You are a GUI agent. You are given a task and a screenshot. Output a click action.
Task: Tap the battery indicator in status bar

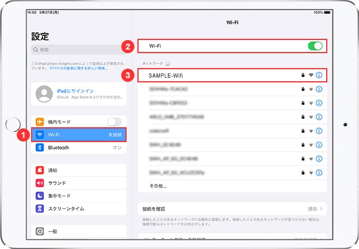click(x=327, y=13)
